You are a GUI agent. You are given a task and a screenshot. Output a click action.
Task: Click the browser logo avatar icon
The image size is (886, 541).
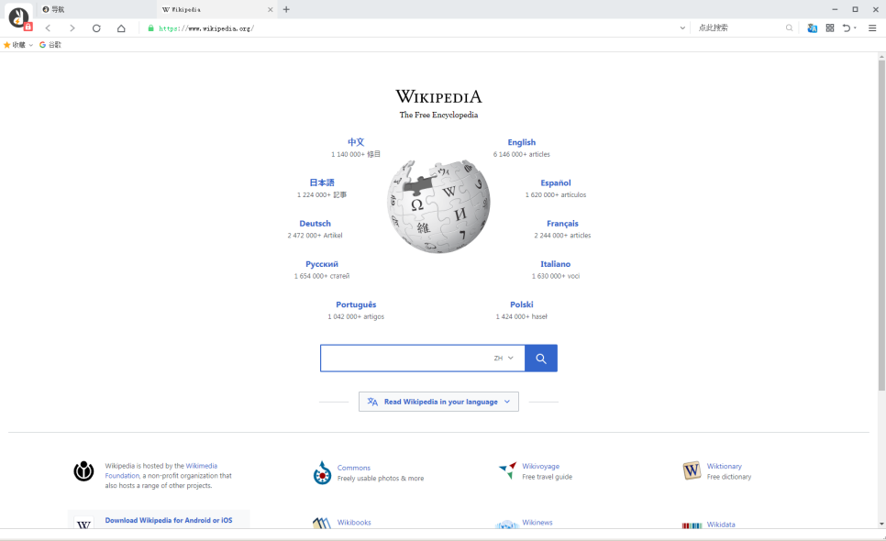point(18,17)
